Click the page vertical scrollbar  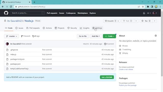point(162,44)
